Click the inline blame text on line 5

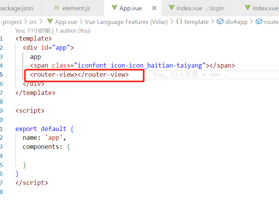pos(190,75)
